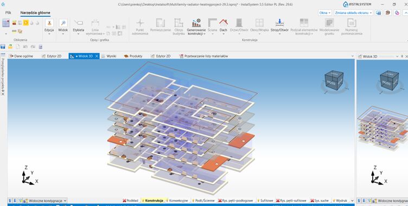
Task: Toggle the Sys. suche layer
Action: pyautogui.click(x=320, y=201)
